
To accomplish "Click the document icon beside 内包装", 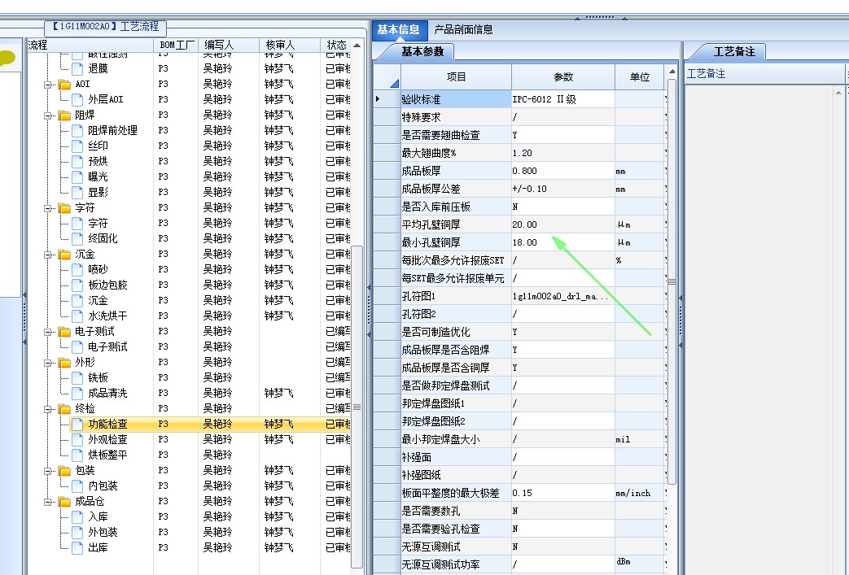I will pyautogui.click(x=78, y=486).
